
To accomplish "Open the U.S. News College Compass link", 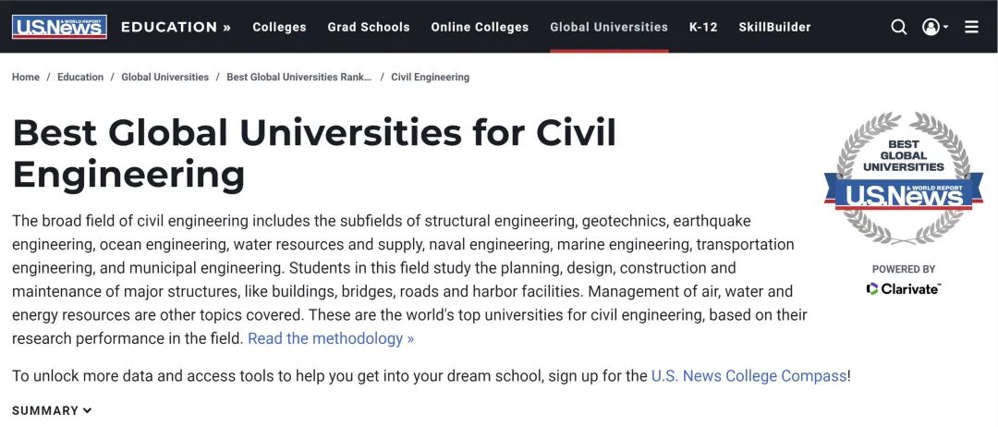I will point(748,375).
